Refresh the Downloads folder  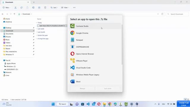coord(162,14)
